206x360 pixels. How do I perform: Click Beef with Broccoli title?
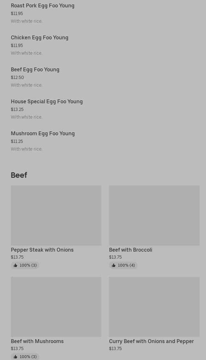131,250
